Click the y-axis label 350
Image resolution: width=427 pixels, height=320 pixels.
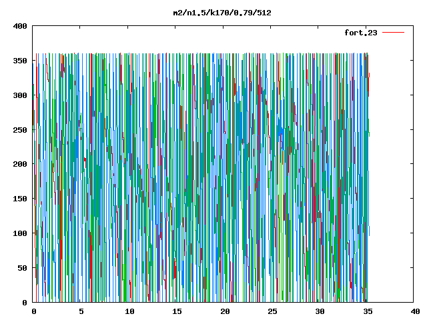coord(20,61)
